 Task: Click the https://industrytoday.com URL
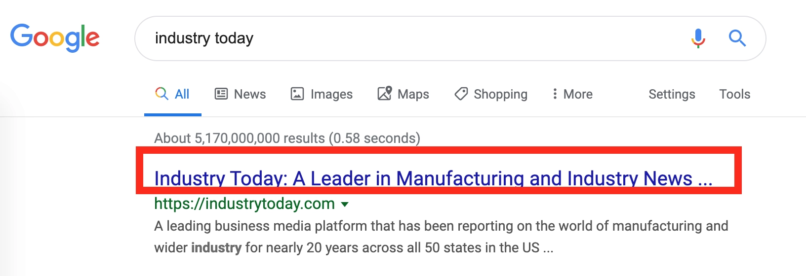pyautogui.click(x=244, y=204)
